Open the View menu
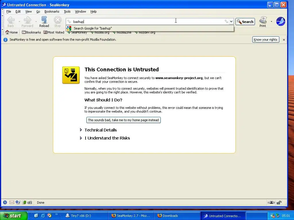Viewport: 294px width, 220px height. pos(28,11)
